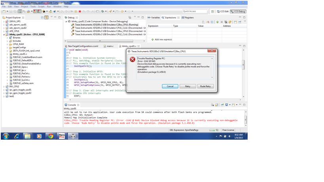
Task: Click the green Add new expression plus icon
Action: coord(217,22)
